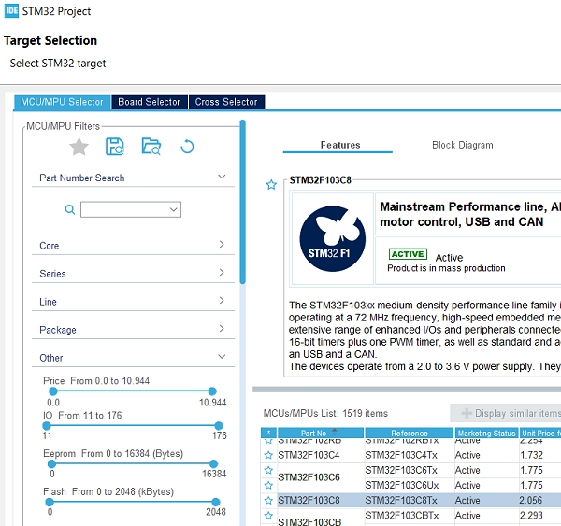Click the magnifier icon beside part number field
The width and height of the screenshot is (561, 526).
pyautogui.click(x=69, y=210)
